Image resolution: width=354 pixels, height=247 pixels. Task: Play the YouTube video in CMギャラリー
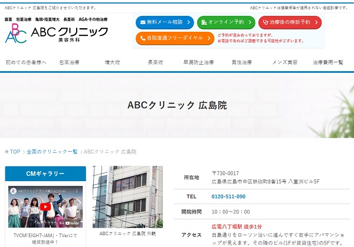point(45,207)
